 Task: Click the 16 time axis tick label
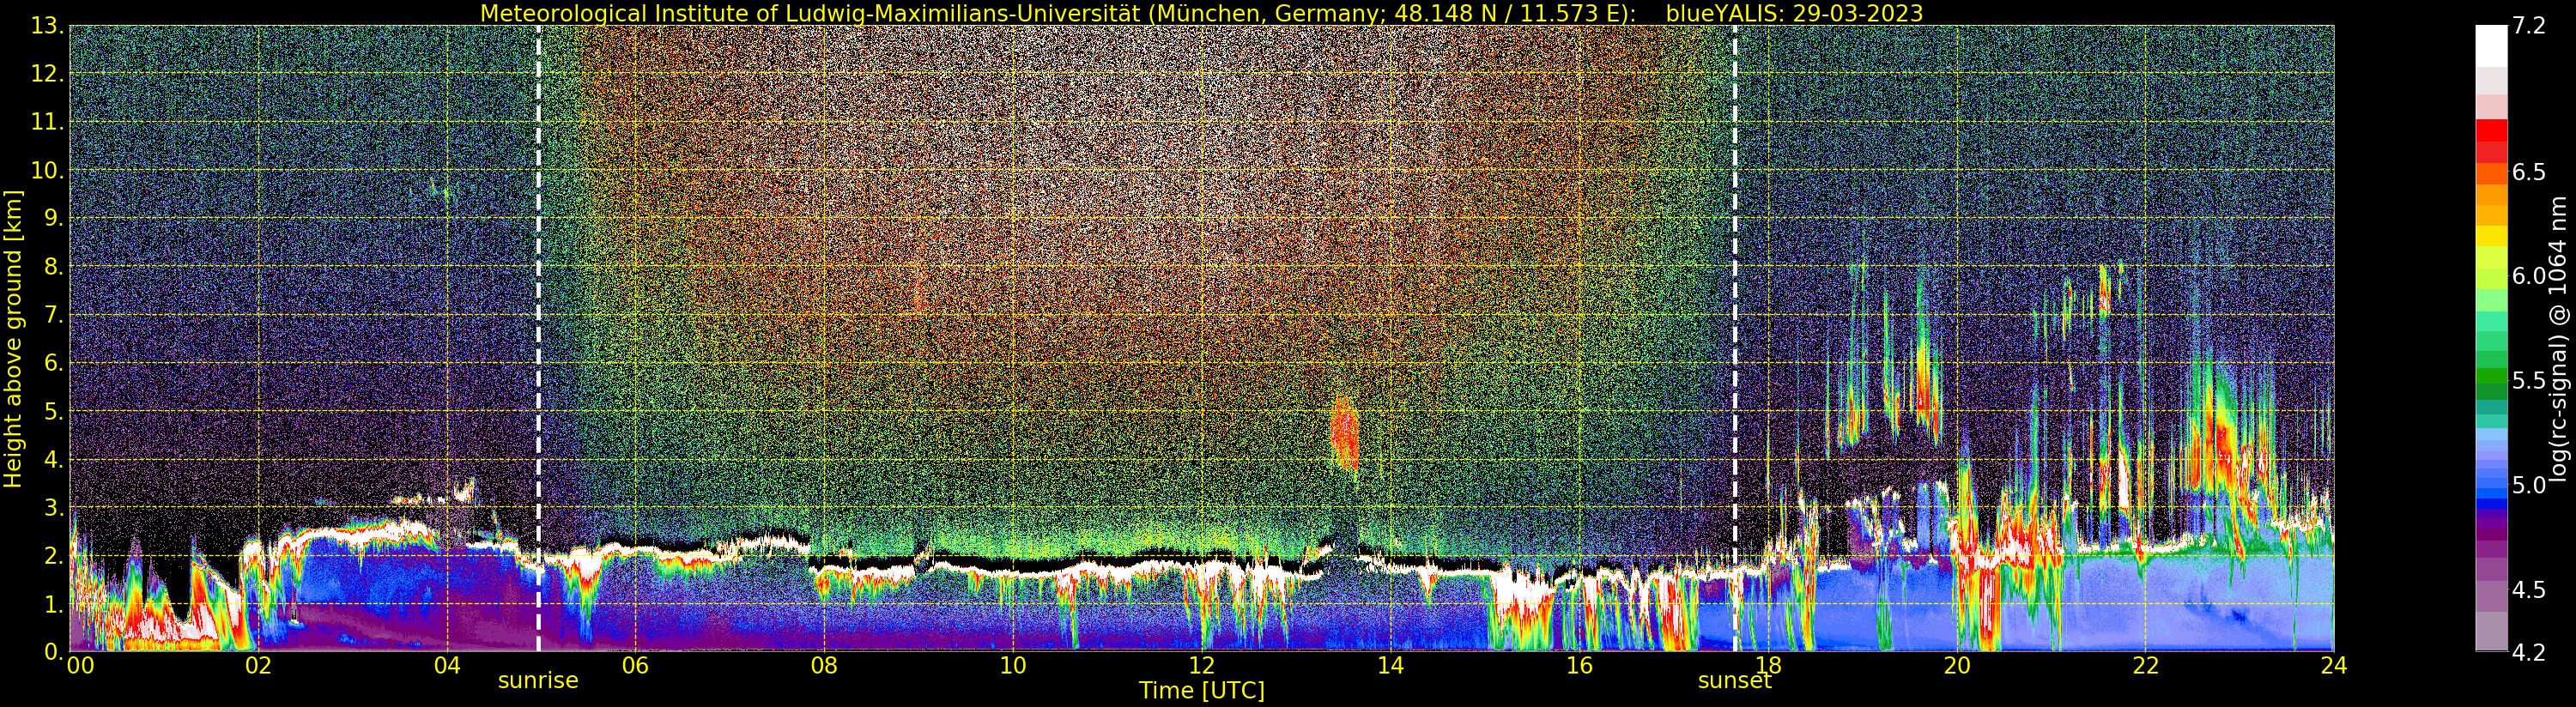pyautogui.click(x=1579, y=666)
